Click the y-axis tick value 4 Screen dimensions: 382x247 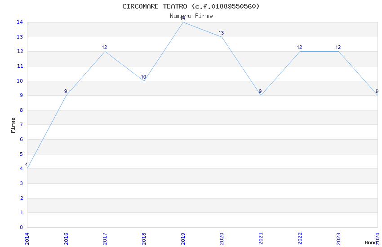click(x=22, y=168)
